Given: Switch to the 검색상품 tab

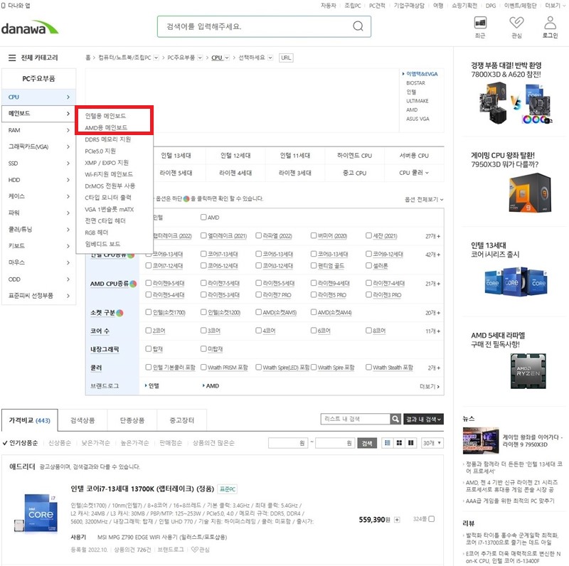Looking at the screenshot, I should tap(83, 420).
